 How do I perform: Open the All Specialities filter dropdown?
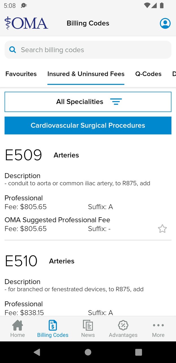[x=88, y=102]
